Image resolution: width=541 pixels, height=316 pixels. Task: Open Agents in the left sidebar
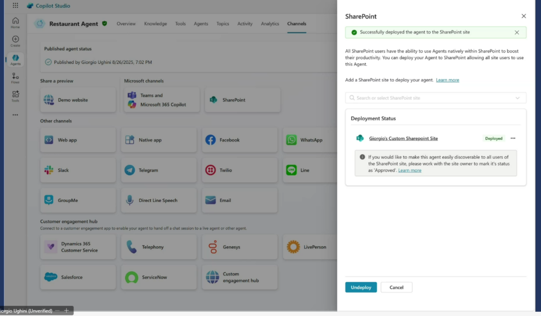[x=15, y=60]
